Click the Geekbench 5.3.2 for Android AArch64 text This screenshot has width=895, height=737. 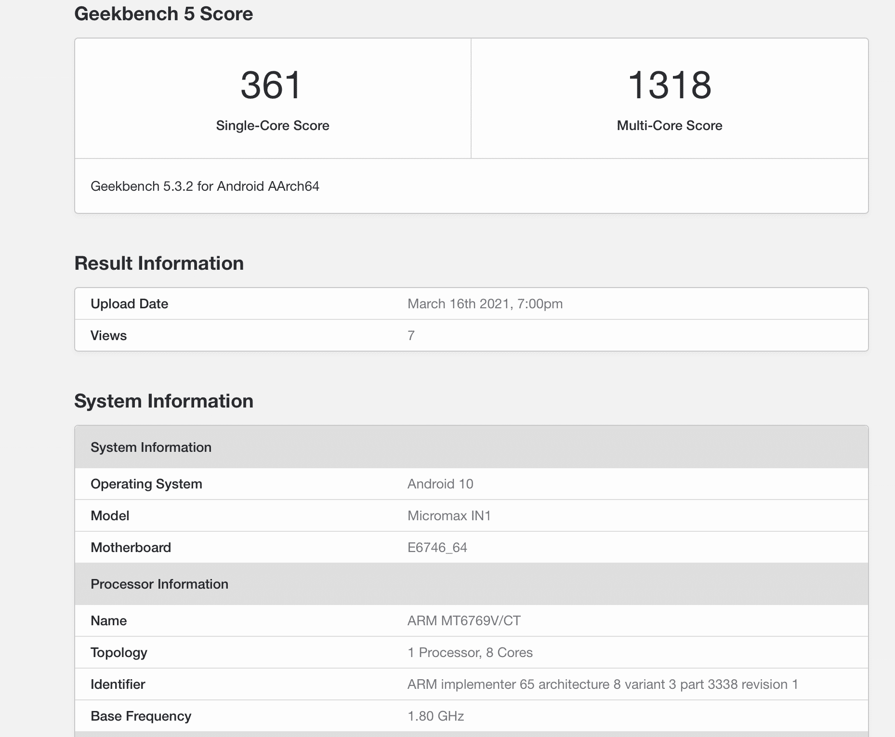coord(206,186)
